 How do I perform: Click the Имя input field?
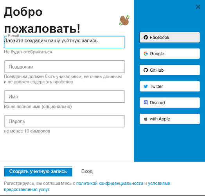[x=65, y=96]
